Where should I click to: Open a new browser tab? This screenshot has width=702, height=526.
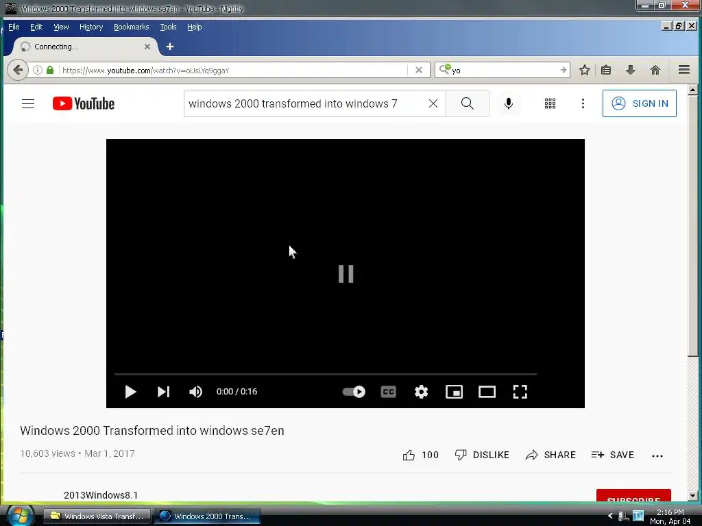coord(170,47)
